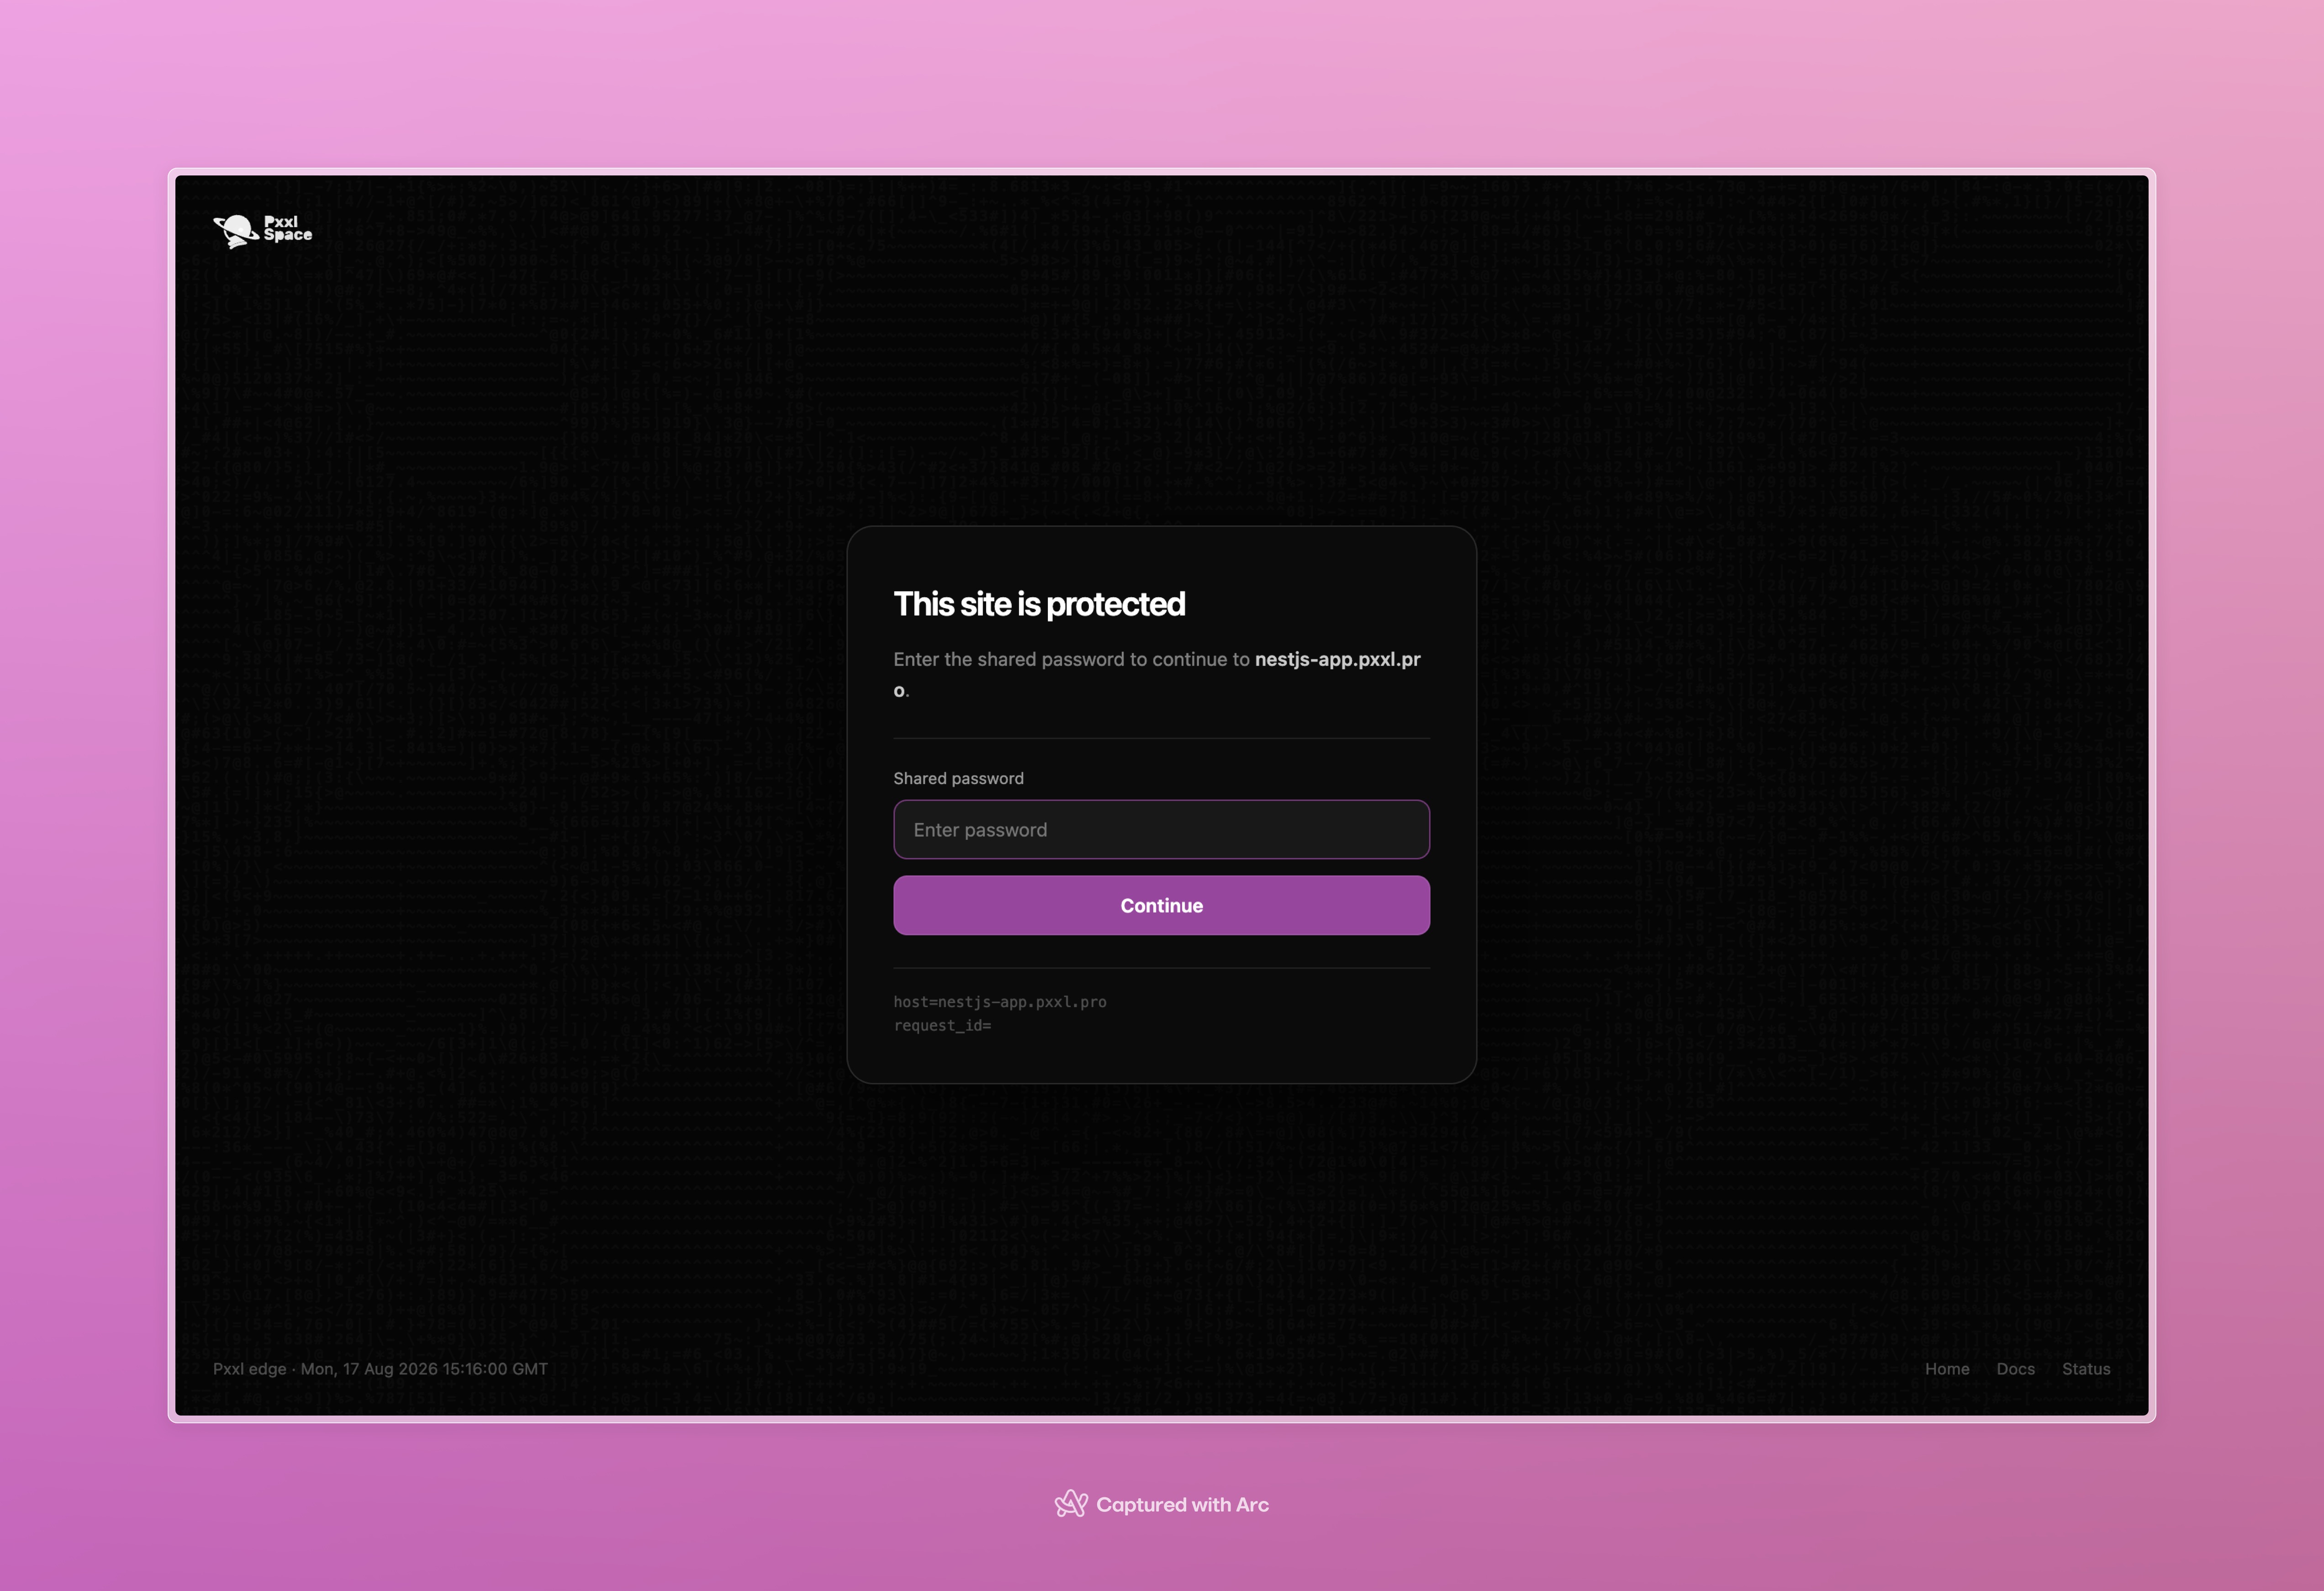Click the Pxxl edge timestamp text
The width and height of the screenshot is (2324, 1591).
pyautogui.click(x=380, y=1369)
